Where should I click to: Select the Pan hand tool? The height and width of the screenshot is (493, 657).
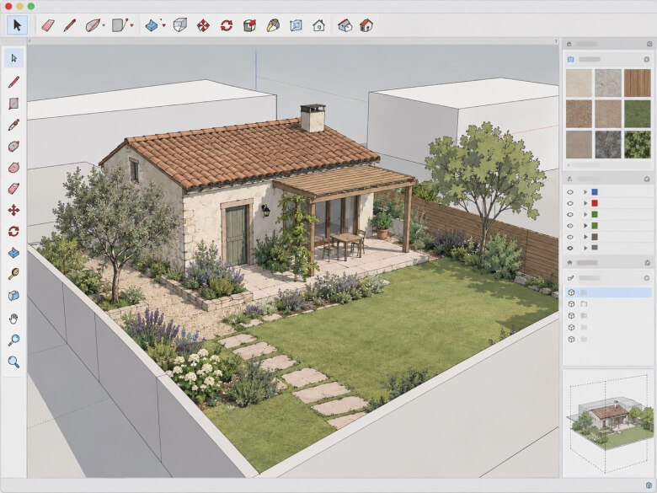tap(13, 319)
